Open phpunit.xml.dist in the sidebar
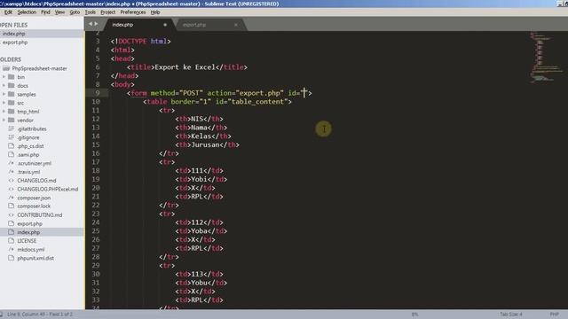The width and height of the screenshot is (568, 319). tap(35, 258)
